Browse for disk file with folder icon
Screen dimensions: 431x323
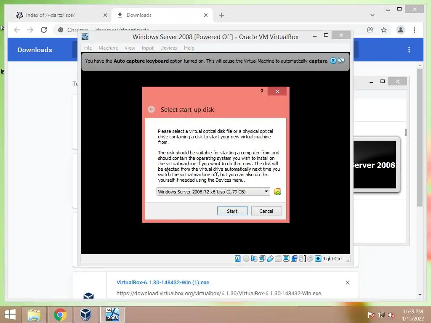277,191
